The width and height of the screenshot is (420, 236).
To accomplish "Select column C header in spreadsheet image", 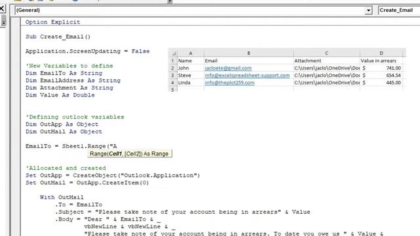I will pyautogui.click(x=327, y=53).
